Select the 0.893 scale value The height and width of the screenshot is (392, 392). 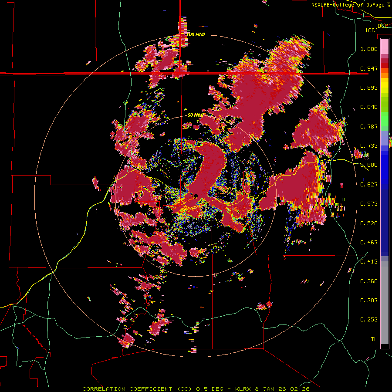[x=369, y=88]
